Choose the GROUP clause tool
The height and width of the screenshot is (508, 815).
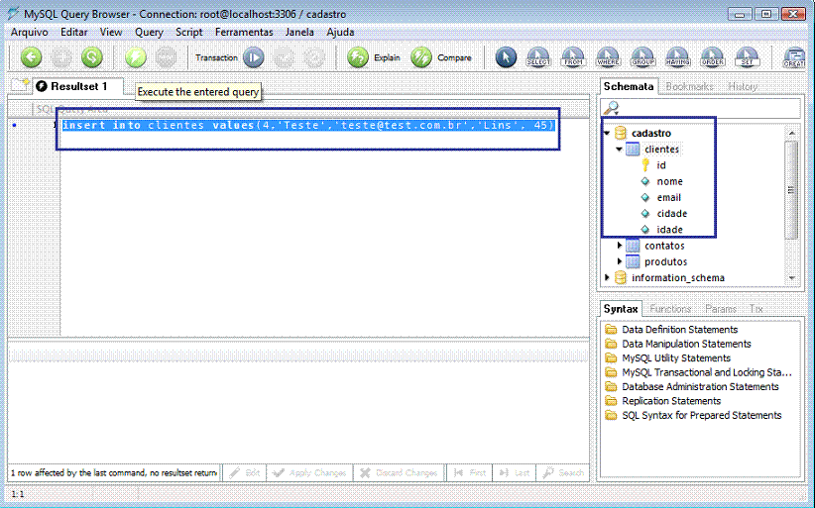(642, 57)
